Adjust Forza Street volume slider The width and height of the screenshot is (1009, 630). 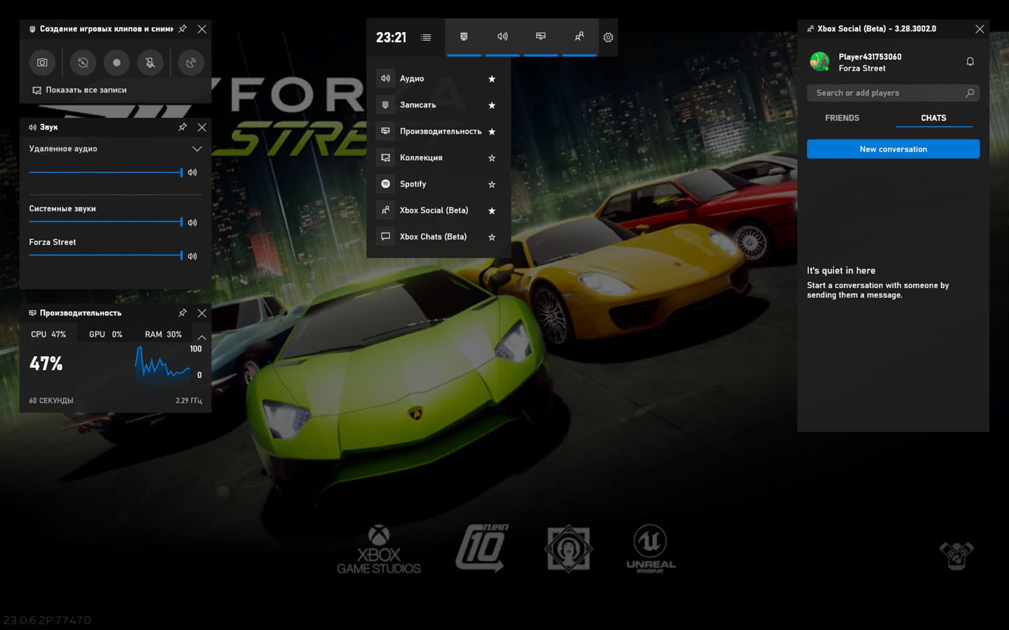coord(106,256)
